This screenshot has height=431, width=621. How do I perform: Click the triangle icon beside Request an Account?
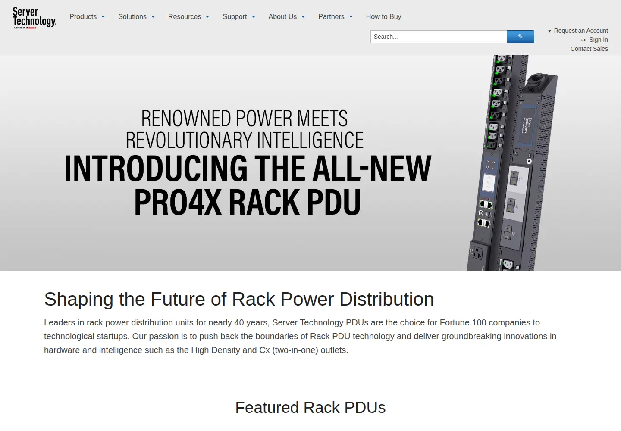549,31
